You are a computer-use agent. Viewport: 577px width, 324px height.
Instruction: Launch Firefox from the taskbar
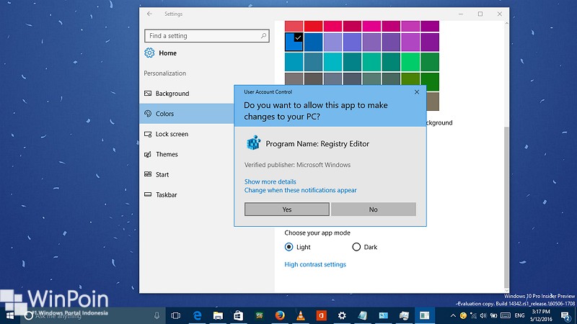280,315
